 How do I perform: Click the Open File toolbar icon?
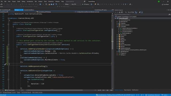49,4
